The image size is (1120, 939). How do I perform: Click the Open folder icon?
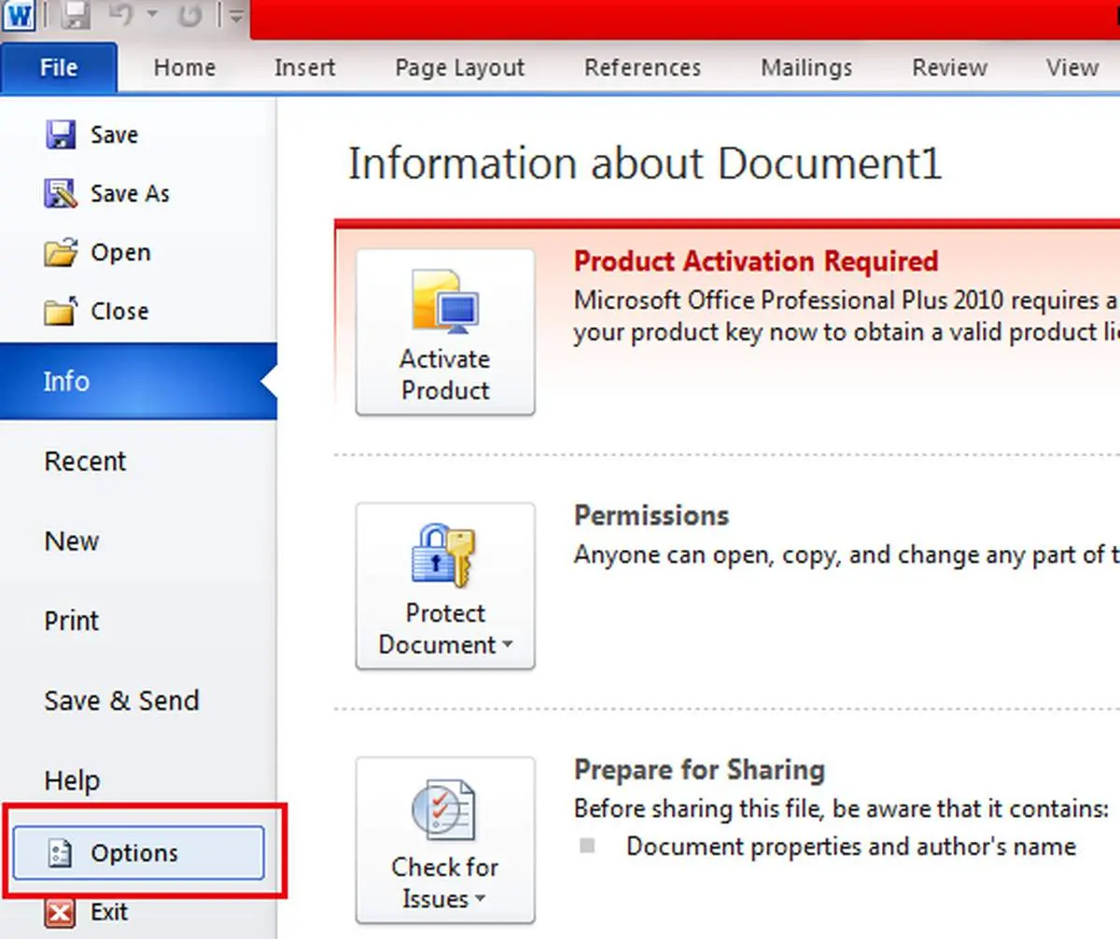(61, 253)
